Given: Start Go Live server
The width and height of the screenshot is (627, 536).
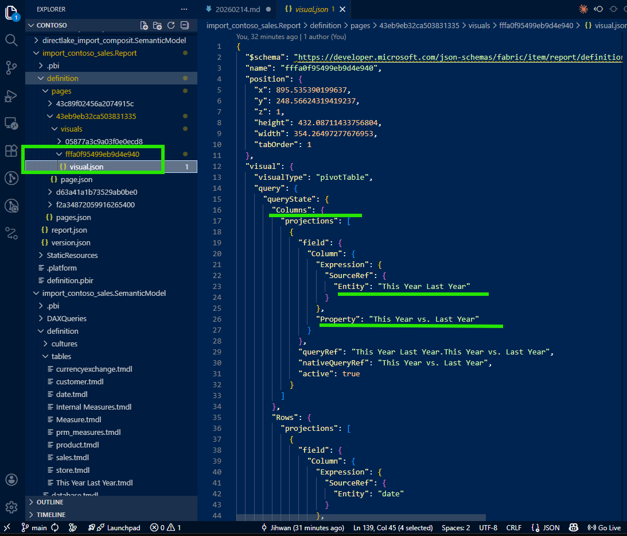Looking at the screenshot, I should point(604,527).
